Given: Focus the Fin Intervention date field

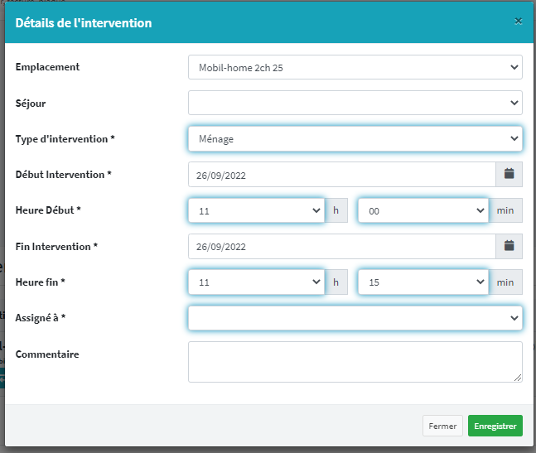Looking at the screenshot, I should [341, 246].
